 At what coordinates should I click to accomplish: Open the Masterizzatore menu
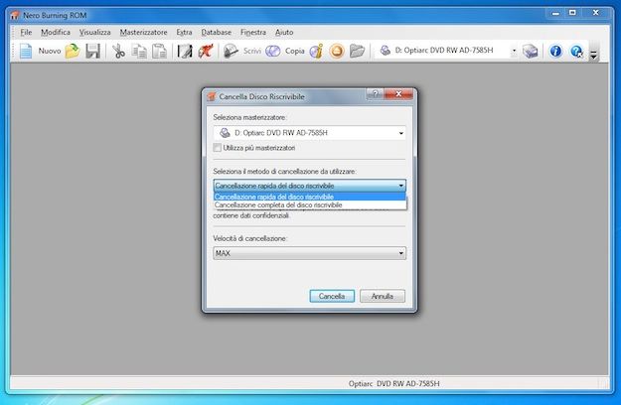143,33
